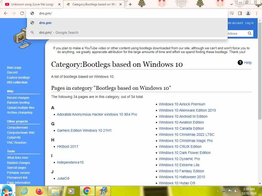
Task: Open What links here tool
Action: coord(18,158)
